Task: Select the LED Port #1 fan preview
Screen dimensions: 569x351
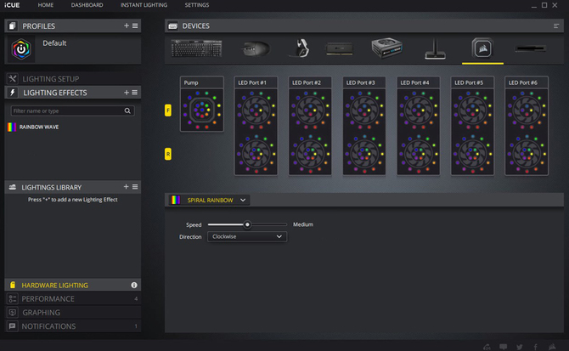Action: [256, 126]
